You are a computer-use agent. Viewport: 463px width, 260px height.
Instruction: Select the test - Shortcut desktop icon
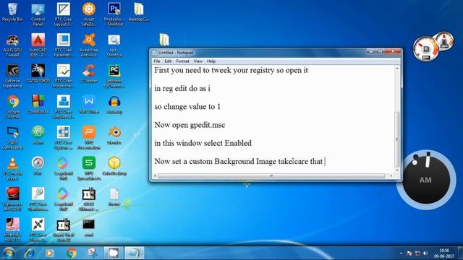[x=114, y=45]
